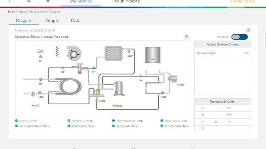
Task: Click sensor marker E near 38F
Action: coord(140,76)
